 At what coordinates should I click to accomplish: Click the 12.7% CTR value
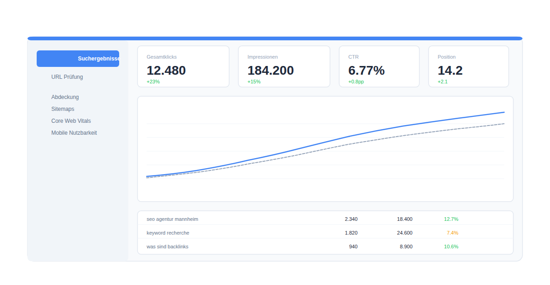(451, 219)
